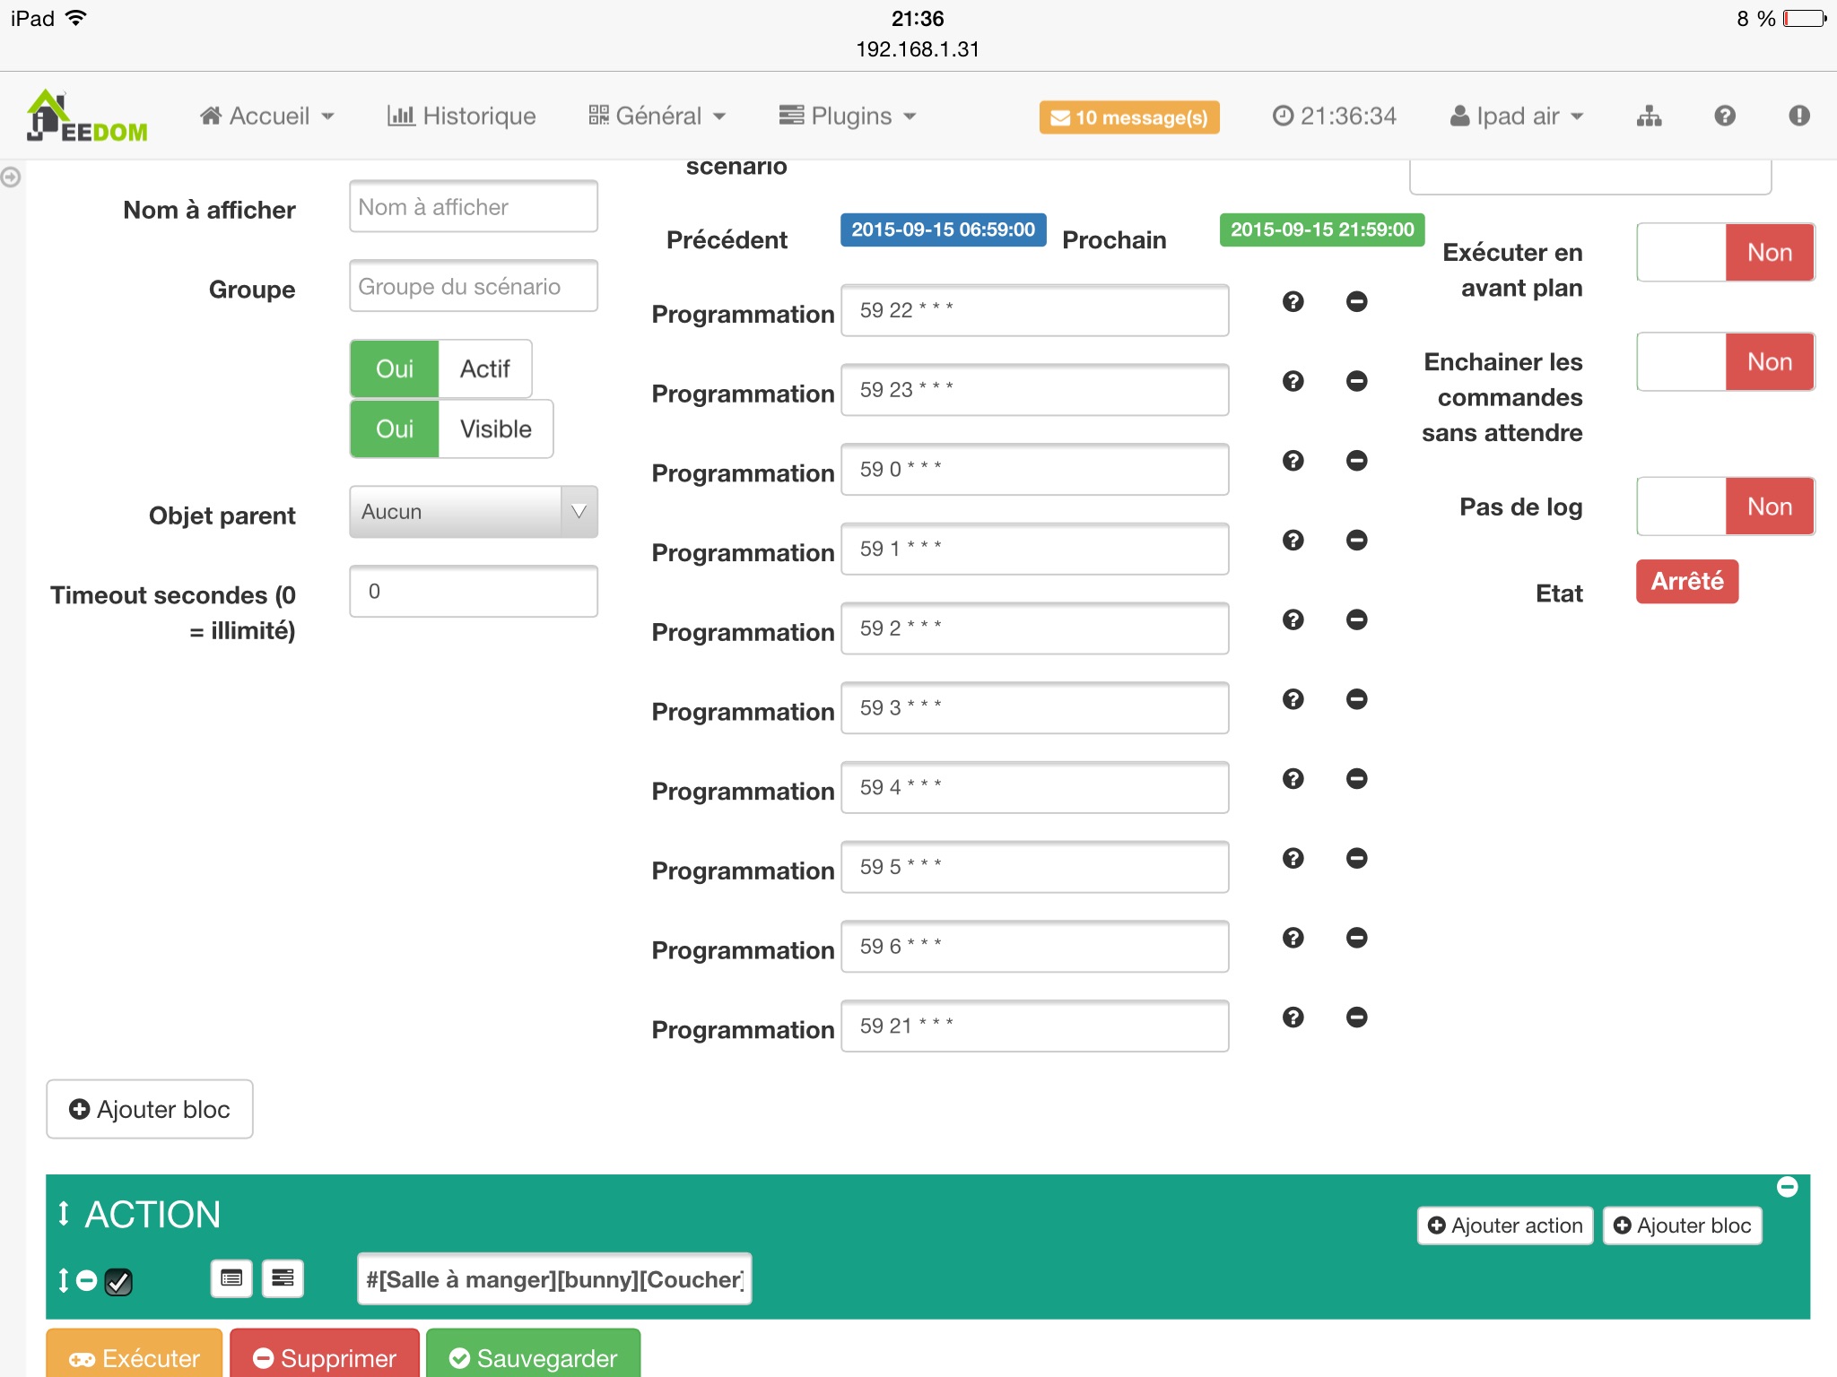
Task: Open help for programmation 59 5
Action: point(1293,859)
